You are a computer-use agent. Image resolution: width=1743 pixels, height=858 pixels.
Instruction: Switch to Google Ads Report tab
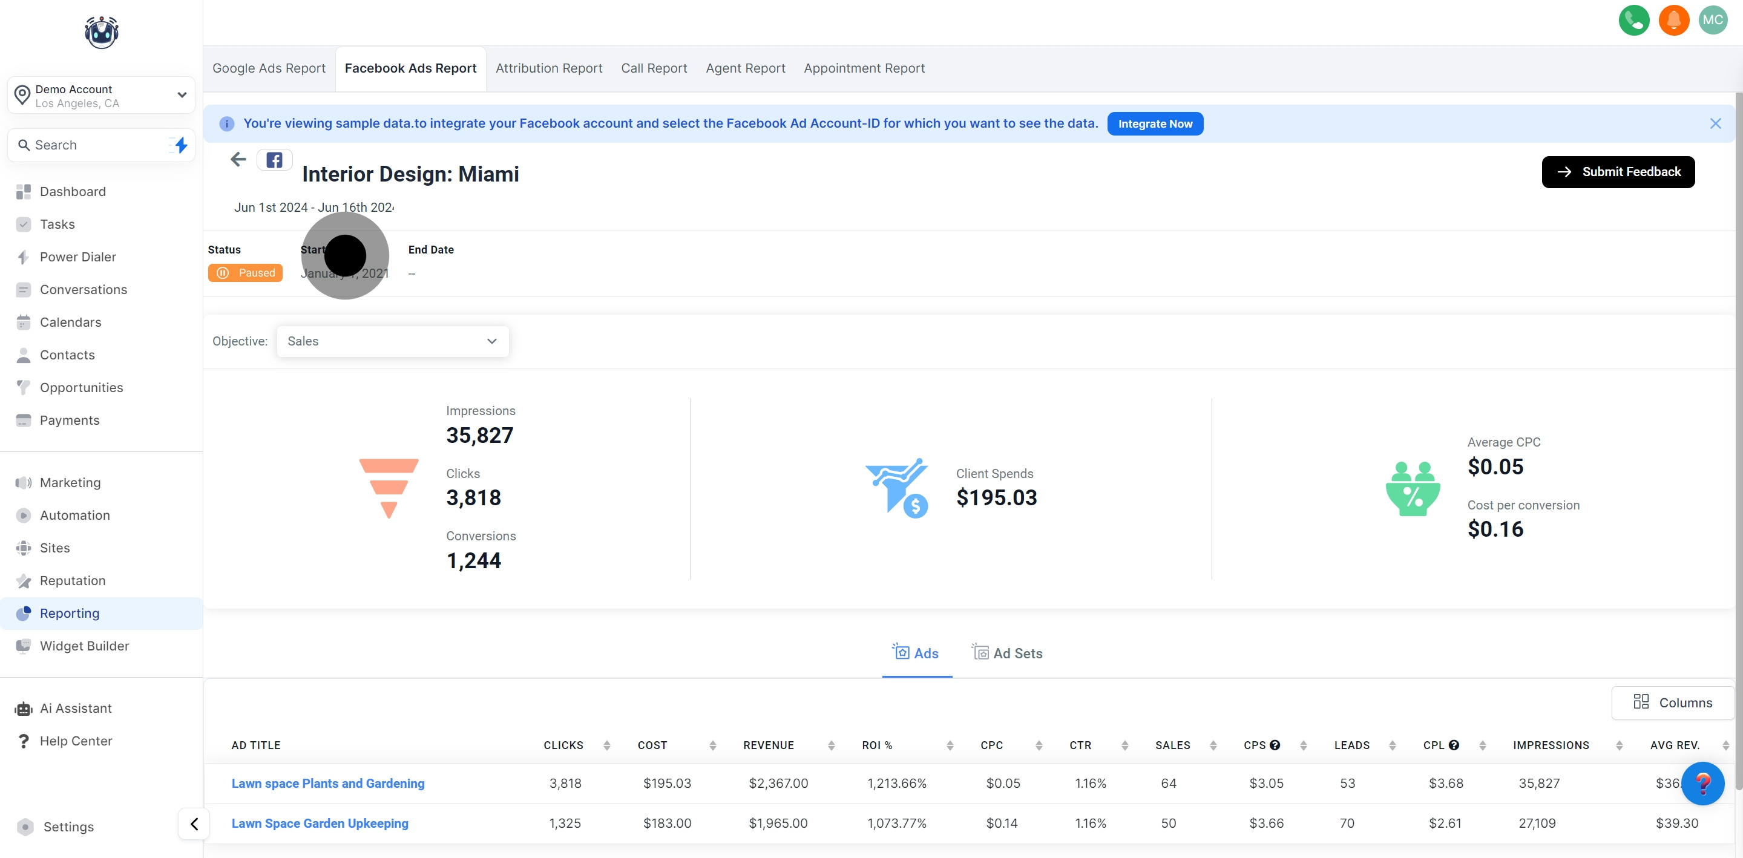(269, 68)
